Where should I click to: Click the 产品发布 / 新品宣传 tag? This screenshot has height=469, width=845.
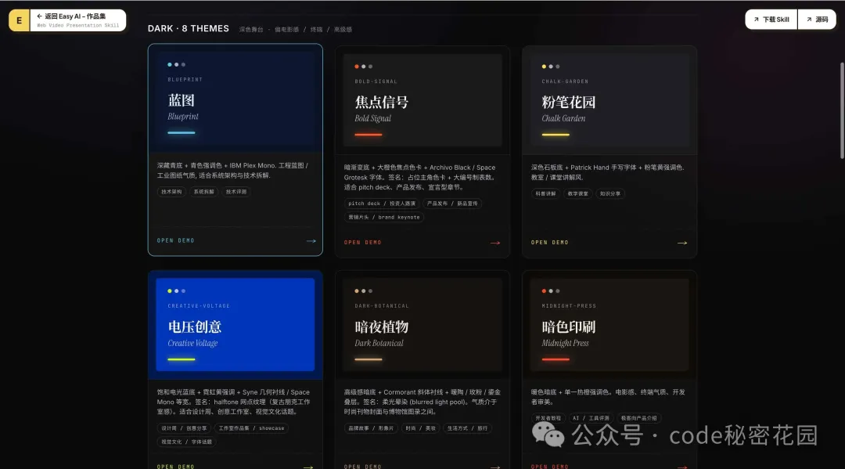[452, 204]
